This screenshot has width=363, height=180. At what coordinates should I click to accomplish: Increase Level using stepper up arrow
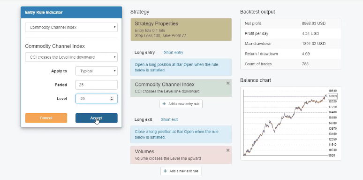pos(112,97)
